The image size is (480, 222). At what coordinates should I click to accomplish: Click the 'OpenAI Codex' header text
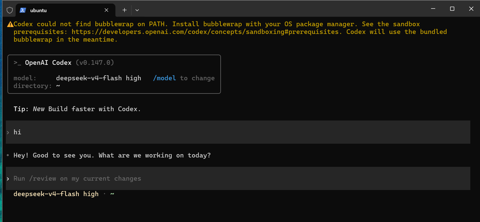(x=48, y=63)
